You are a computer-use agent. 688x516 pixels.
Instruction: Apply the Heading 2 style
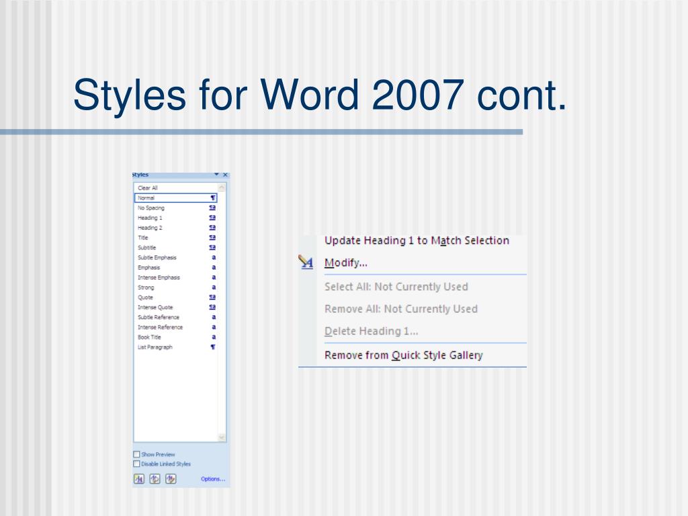175,228
